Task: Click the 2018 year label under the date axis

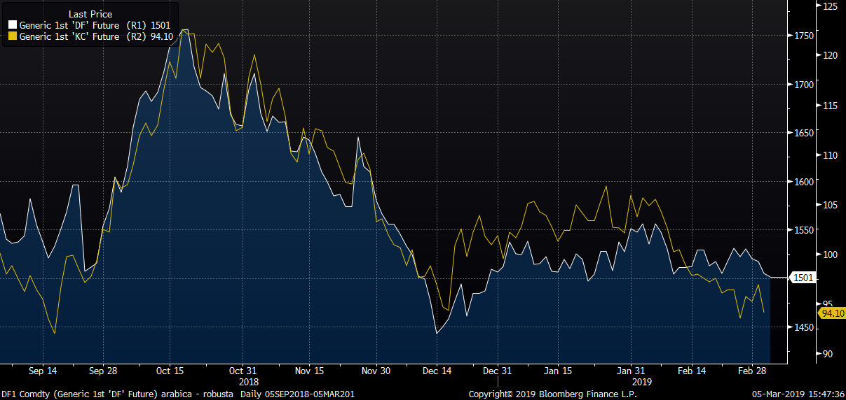Action: 249,383
